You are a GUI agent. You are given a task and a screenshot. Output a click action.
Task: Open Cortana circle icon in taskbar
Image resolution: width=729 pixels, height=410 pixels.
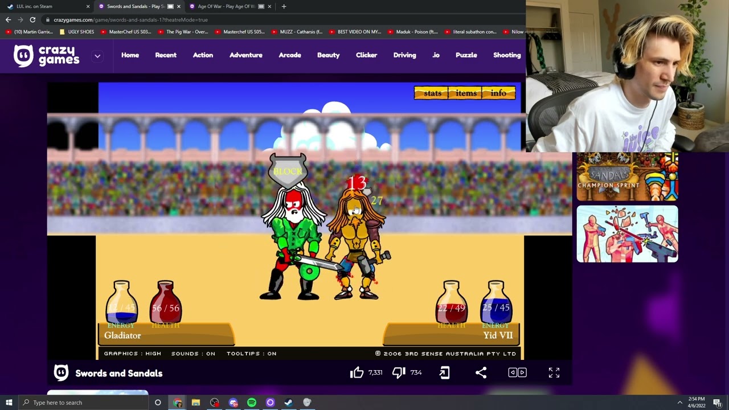tap(158, 403)
